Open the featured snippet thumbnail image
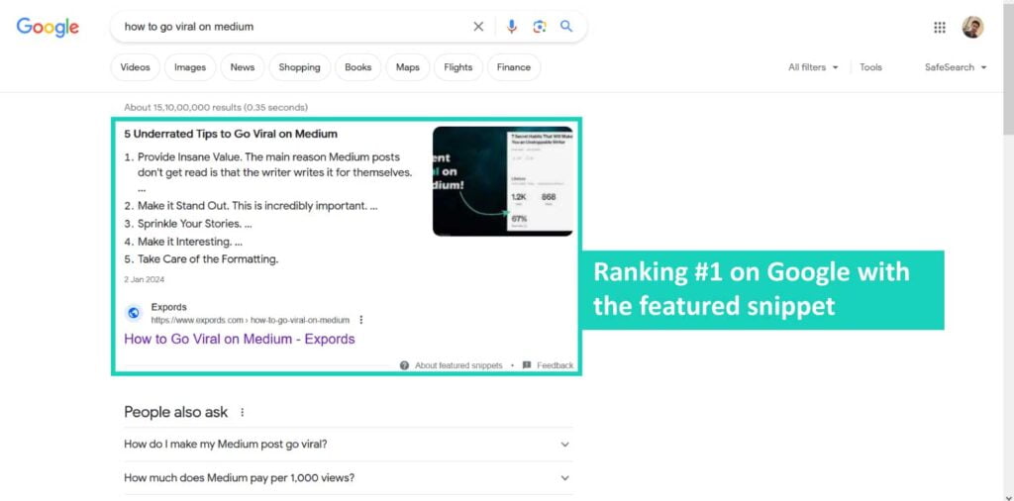Image resolution: width=1014 pixels, height=501 pixels. coord(502,181)
